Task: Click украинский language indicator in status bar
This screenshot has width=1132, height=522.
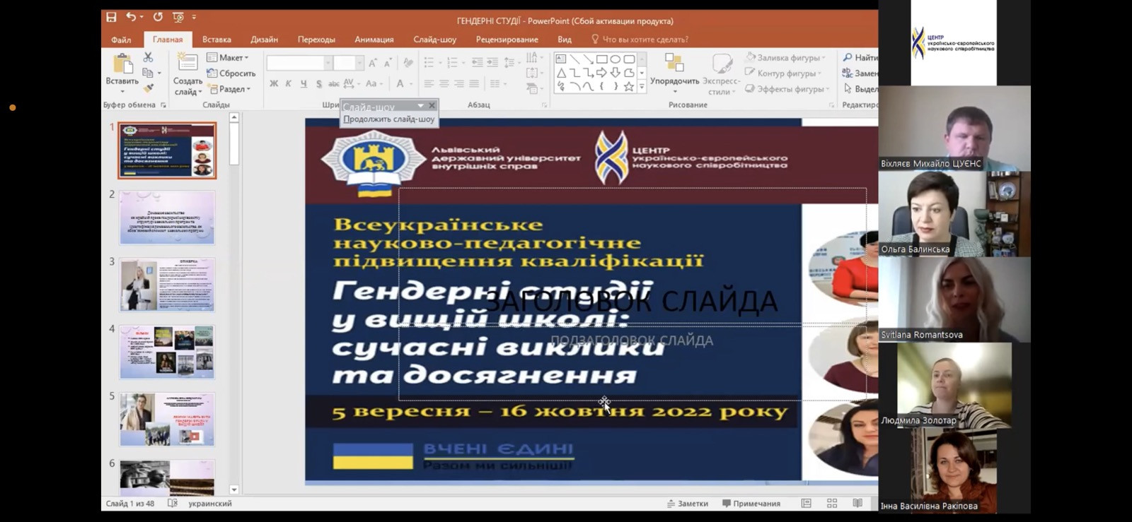Action: point(210,504)
